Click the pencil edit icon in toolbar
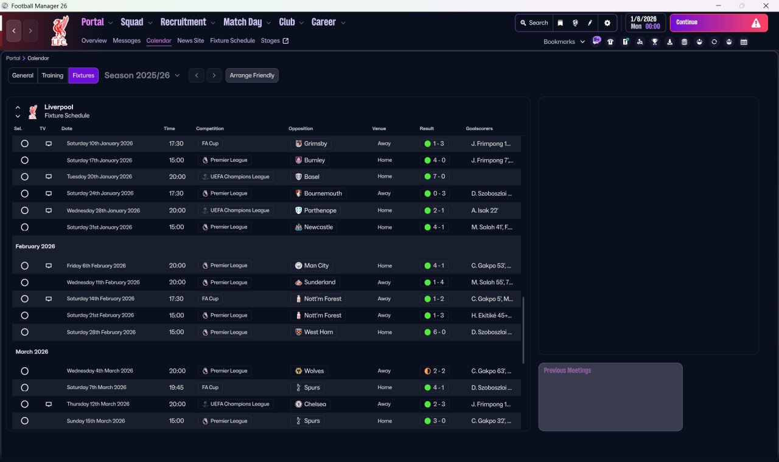This screenshot has height=462, width=779. click(590, 23)
